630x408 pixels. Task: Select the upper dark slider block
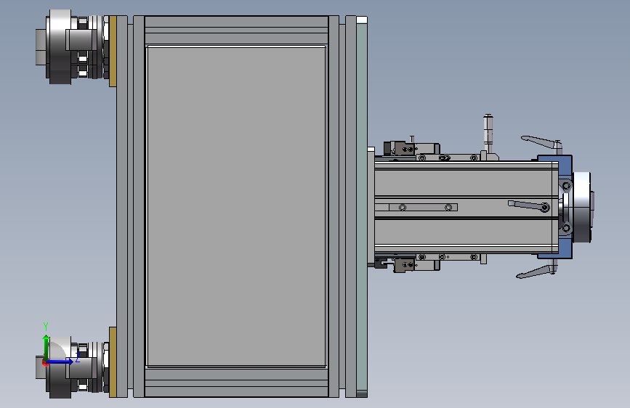400,148
